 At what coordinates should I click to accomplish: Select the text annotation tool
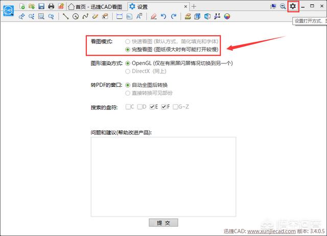pyautogui.click(x=139, y=16)
